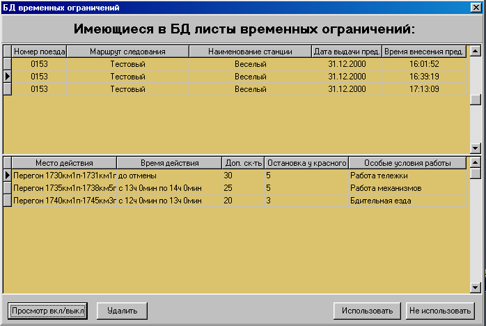Select row marker for the 17:13:09 record
This screenshot has height=326, width=486.
click(8, 89)
